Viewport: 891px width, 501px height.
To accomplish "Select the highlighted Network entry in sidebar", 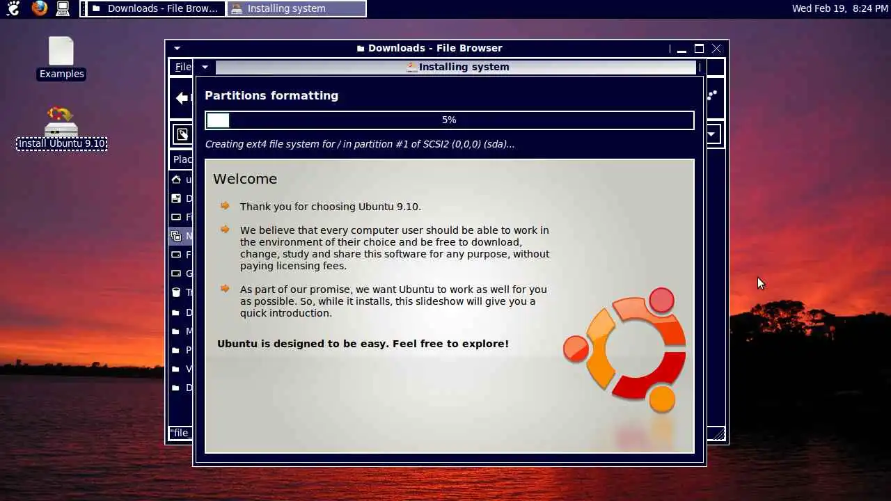I will click(181, 236).
